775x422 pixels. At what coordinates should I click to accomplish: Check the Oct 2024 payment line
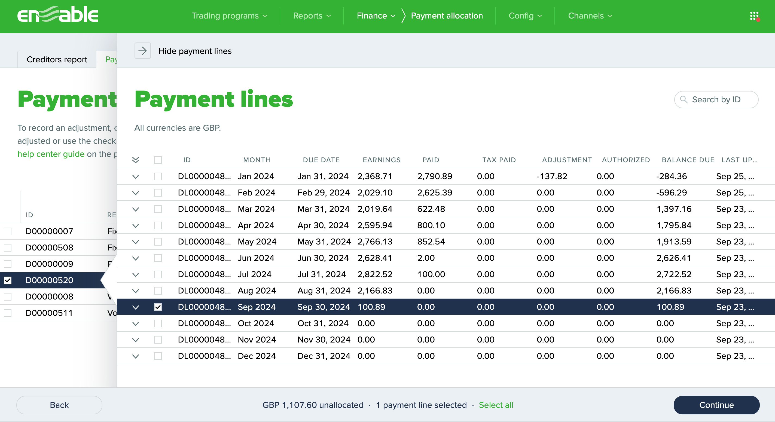click(x=158, y=323)
